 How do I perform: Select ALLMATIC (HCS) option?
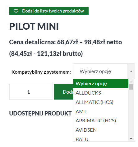101,102
